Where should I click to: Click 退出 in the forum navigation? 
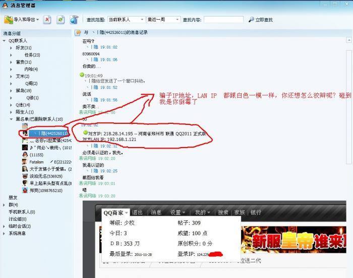point(137,212)
